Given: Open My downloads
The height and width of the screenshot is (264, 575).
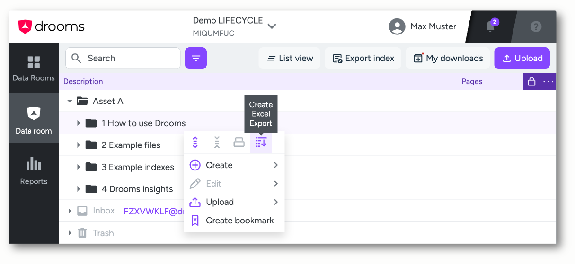Looking at the screenshot, I should (x=448, y=58).
